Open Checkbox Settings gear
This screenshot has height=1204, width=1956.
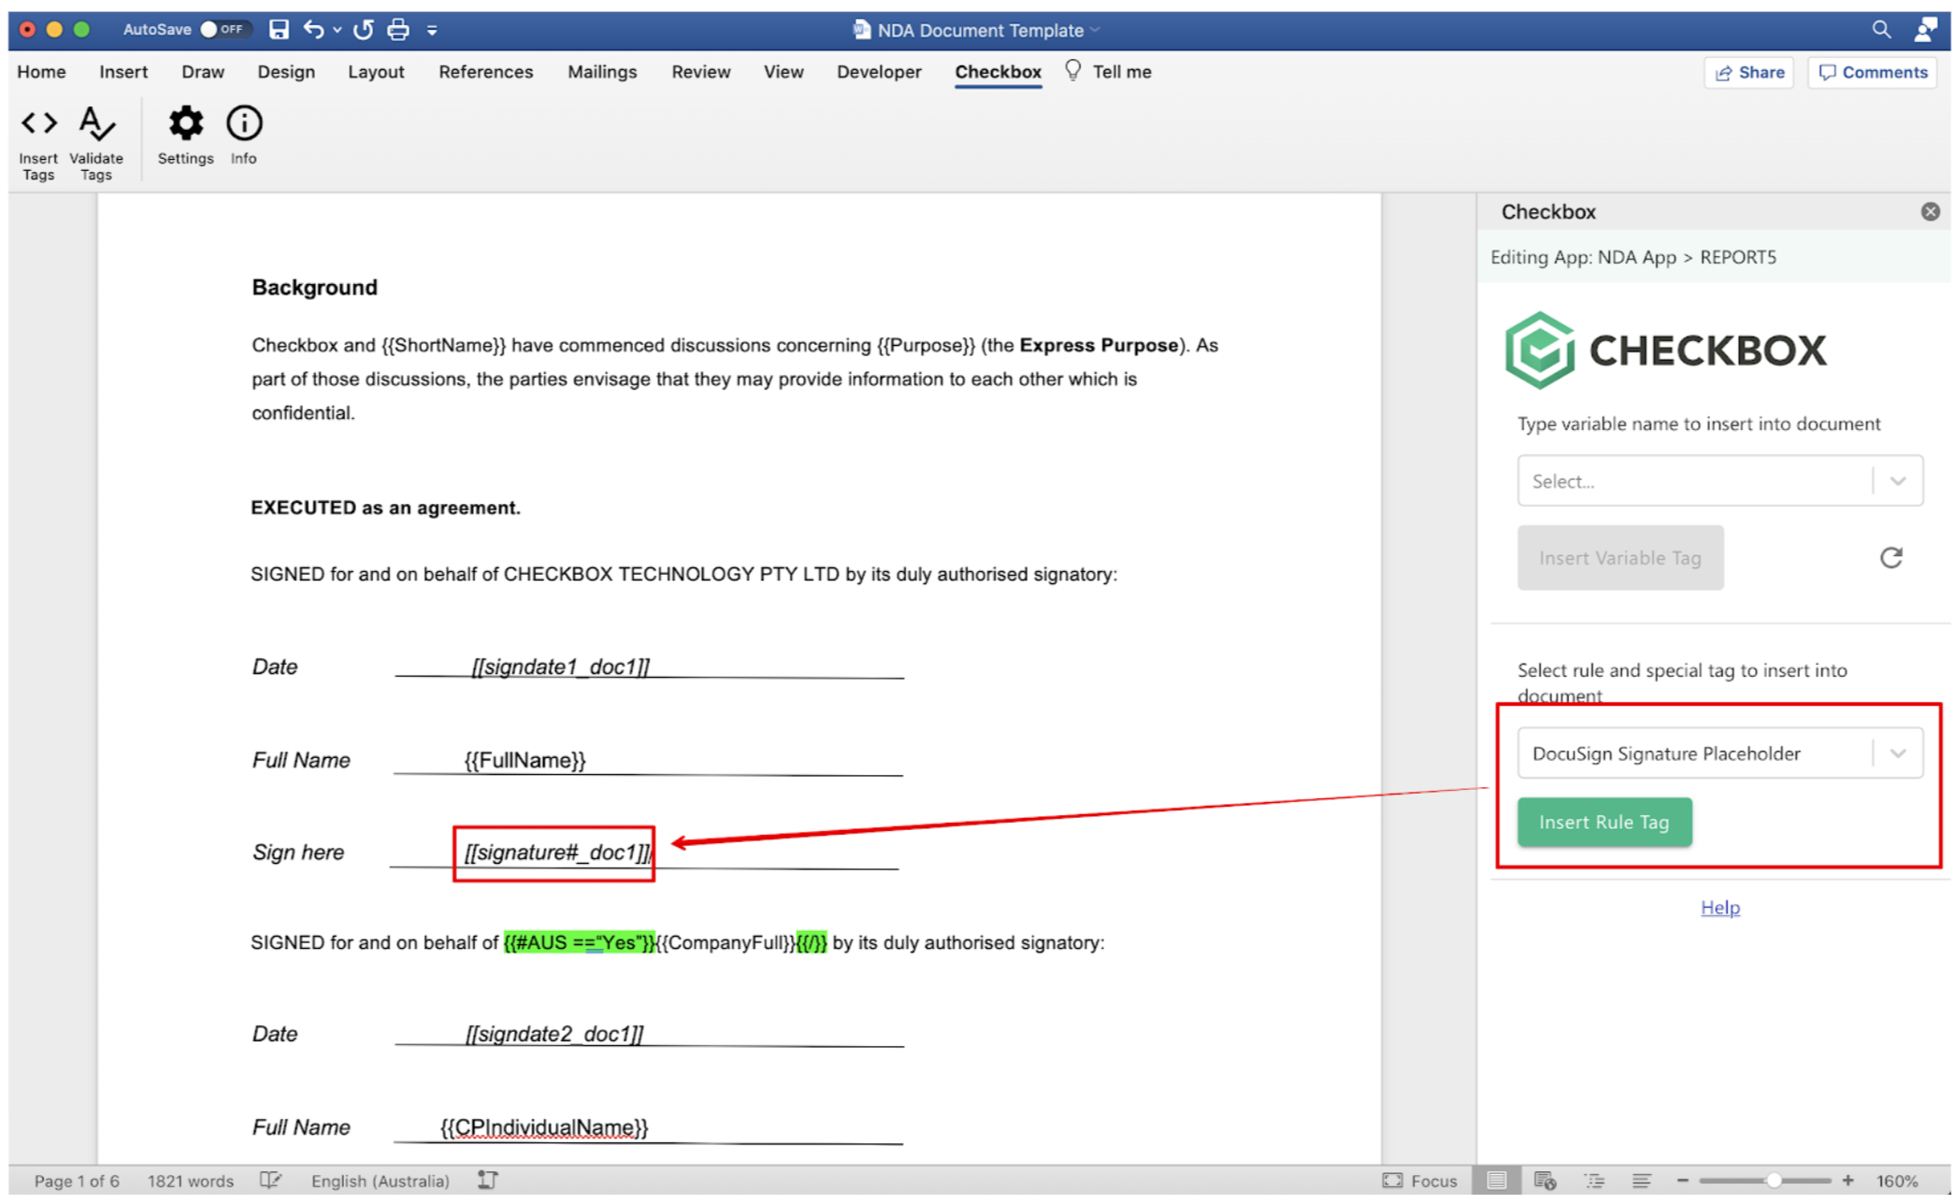pos(185,122)
